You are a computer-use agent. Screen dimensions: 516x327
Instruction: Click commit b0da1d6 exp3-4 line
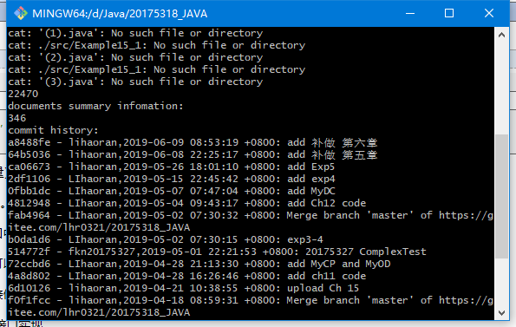click(x=166, y=239)
